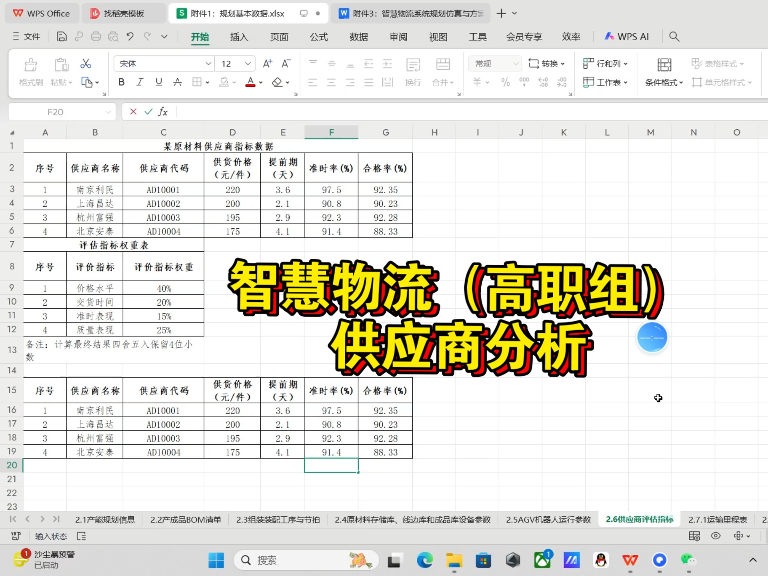Click the eye reading-mode icon in status bar
Screen dimensions: 768x576
click(716, 536)
